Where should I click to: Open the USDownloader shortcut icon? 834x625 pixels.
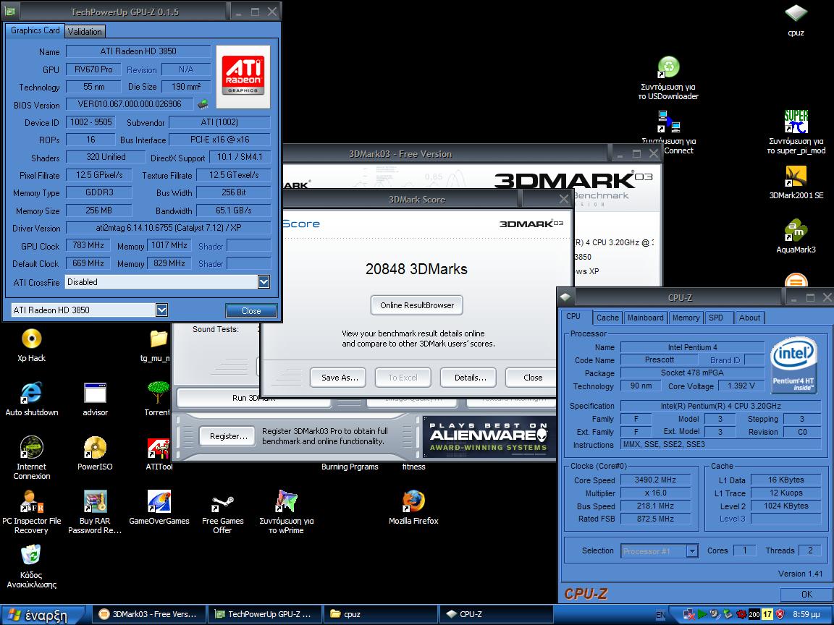point(669,67)
